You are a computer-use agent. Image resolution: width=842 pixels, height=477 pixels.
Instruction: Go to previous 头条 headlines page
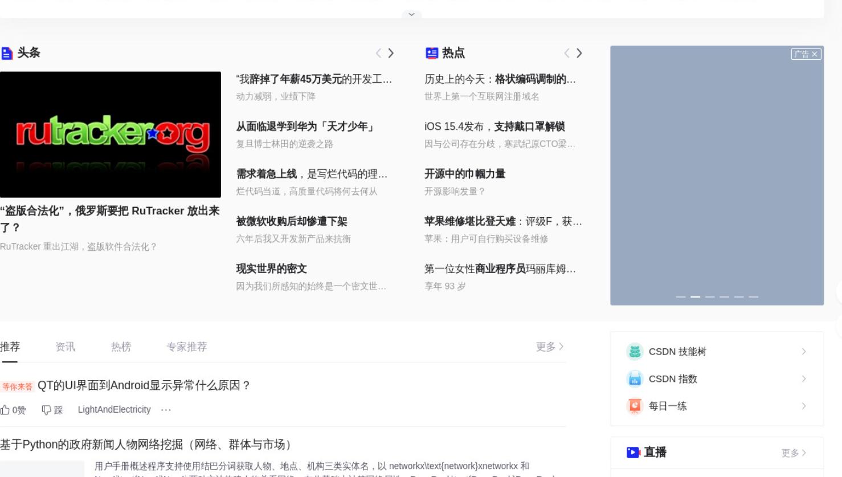[x=378, y=53]
